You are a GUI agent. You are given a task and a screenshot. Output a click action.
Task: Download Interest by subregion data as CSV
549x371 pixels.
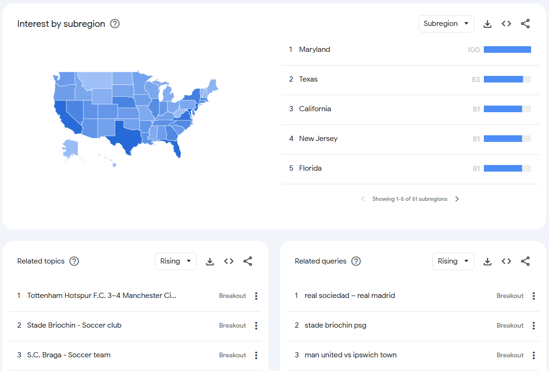click(487, 24)
